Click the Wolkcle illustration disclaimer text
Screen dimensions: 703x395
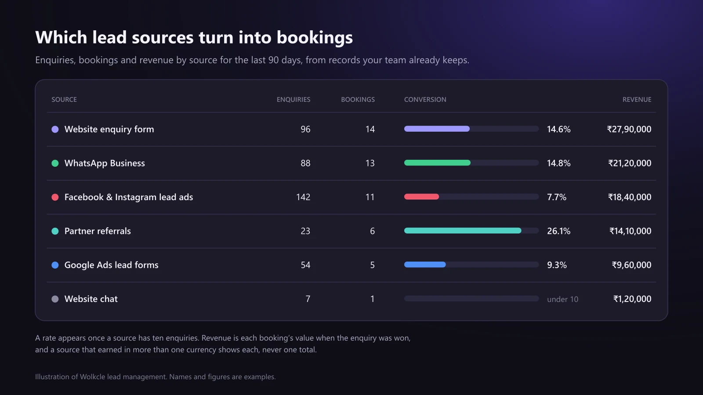[x=156, y=377]
